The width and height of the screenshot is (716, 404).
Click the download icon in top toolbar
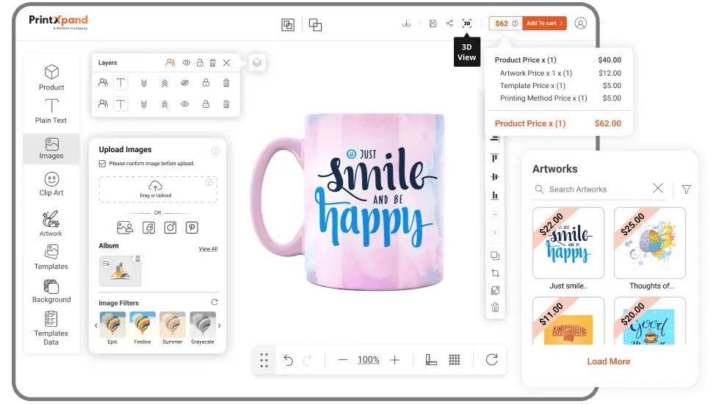pyautogui.click(x=406, y=24)
